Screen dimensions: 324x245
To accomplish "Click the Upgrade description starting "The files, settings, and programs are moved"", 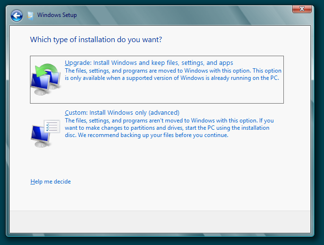I will [x=173, y=74].
